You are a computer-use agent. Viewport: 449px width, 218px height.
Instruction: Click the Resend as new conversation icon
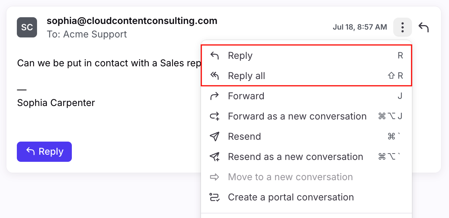(214, 157)
